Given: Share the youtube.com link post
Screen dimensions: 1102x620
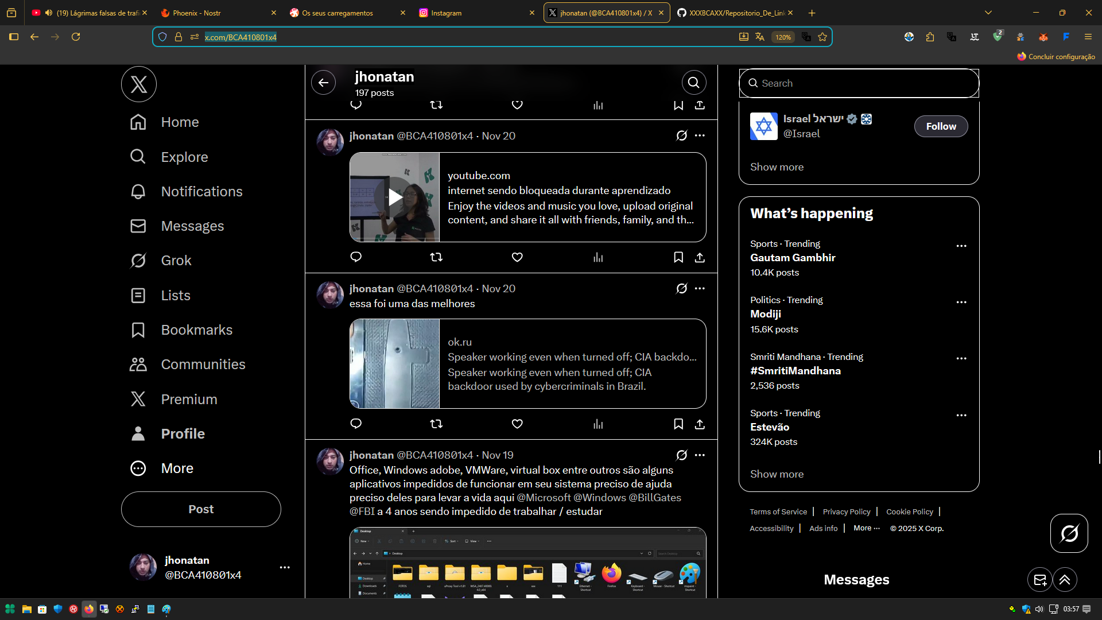Looking at the screenshot, I should click(700, 257).
